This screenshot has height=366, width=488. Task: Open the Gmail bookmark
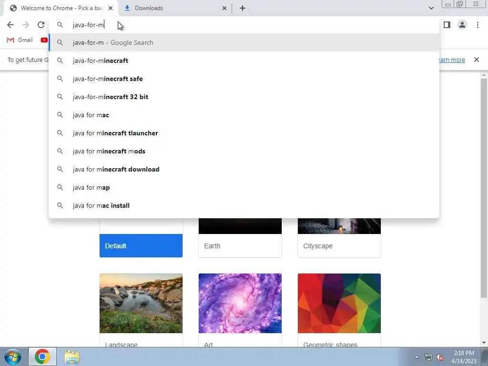click(x=20, y=40)
